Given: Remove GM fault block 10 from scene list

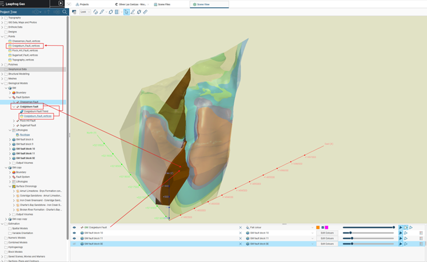Looking at the screenshot, I should pos(240,233).
